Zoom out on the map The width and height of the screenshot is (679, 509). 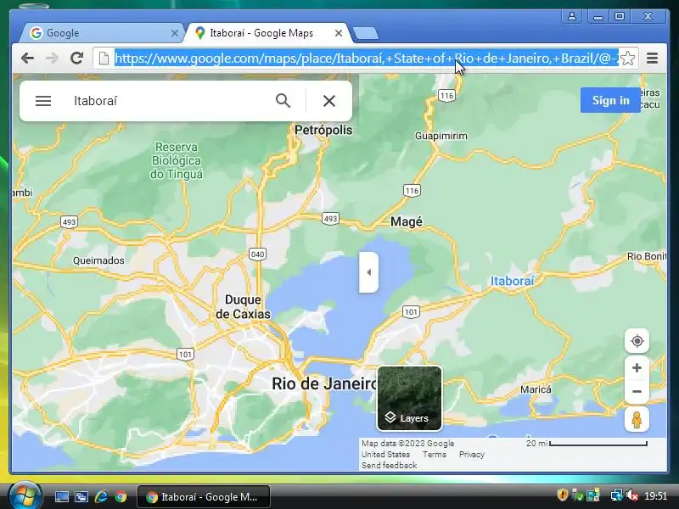[637, 392]
